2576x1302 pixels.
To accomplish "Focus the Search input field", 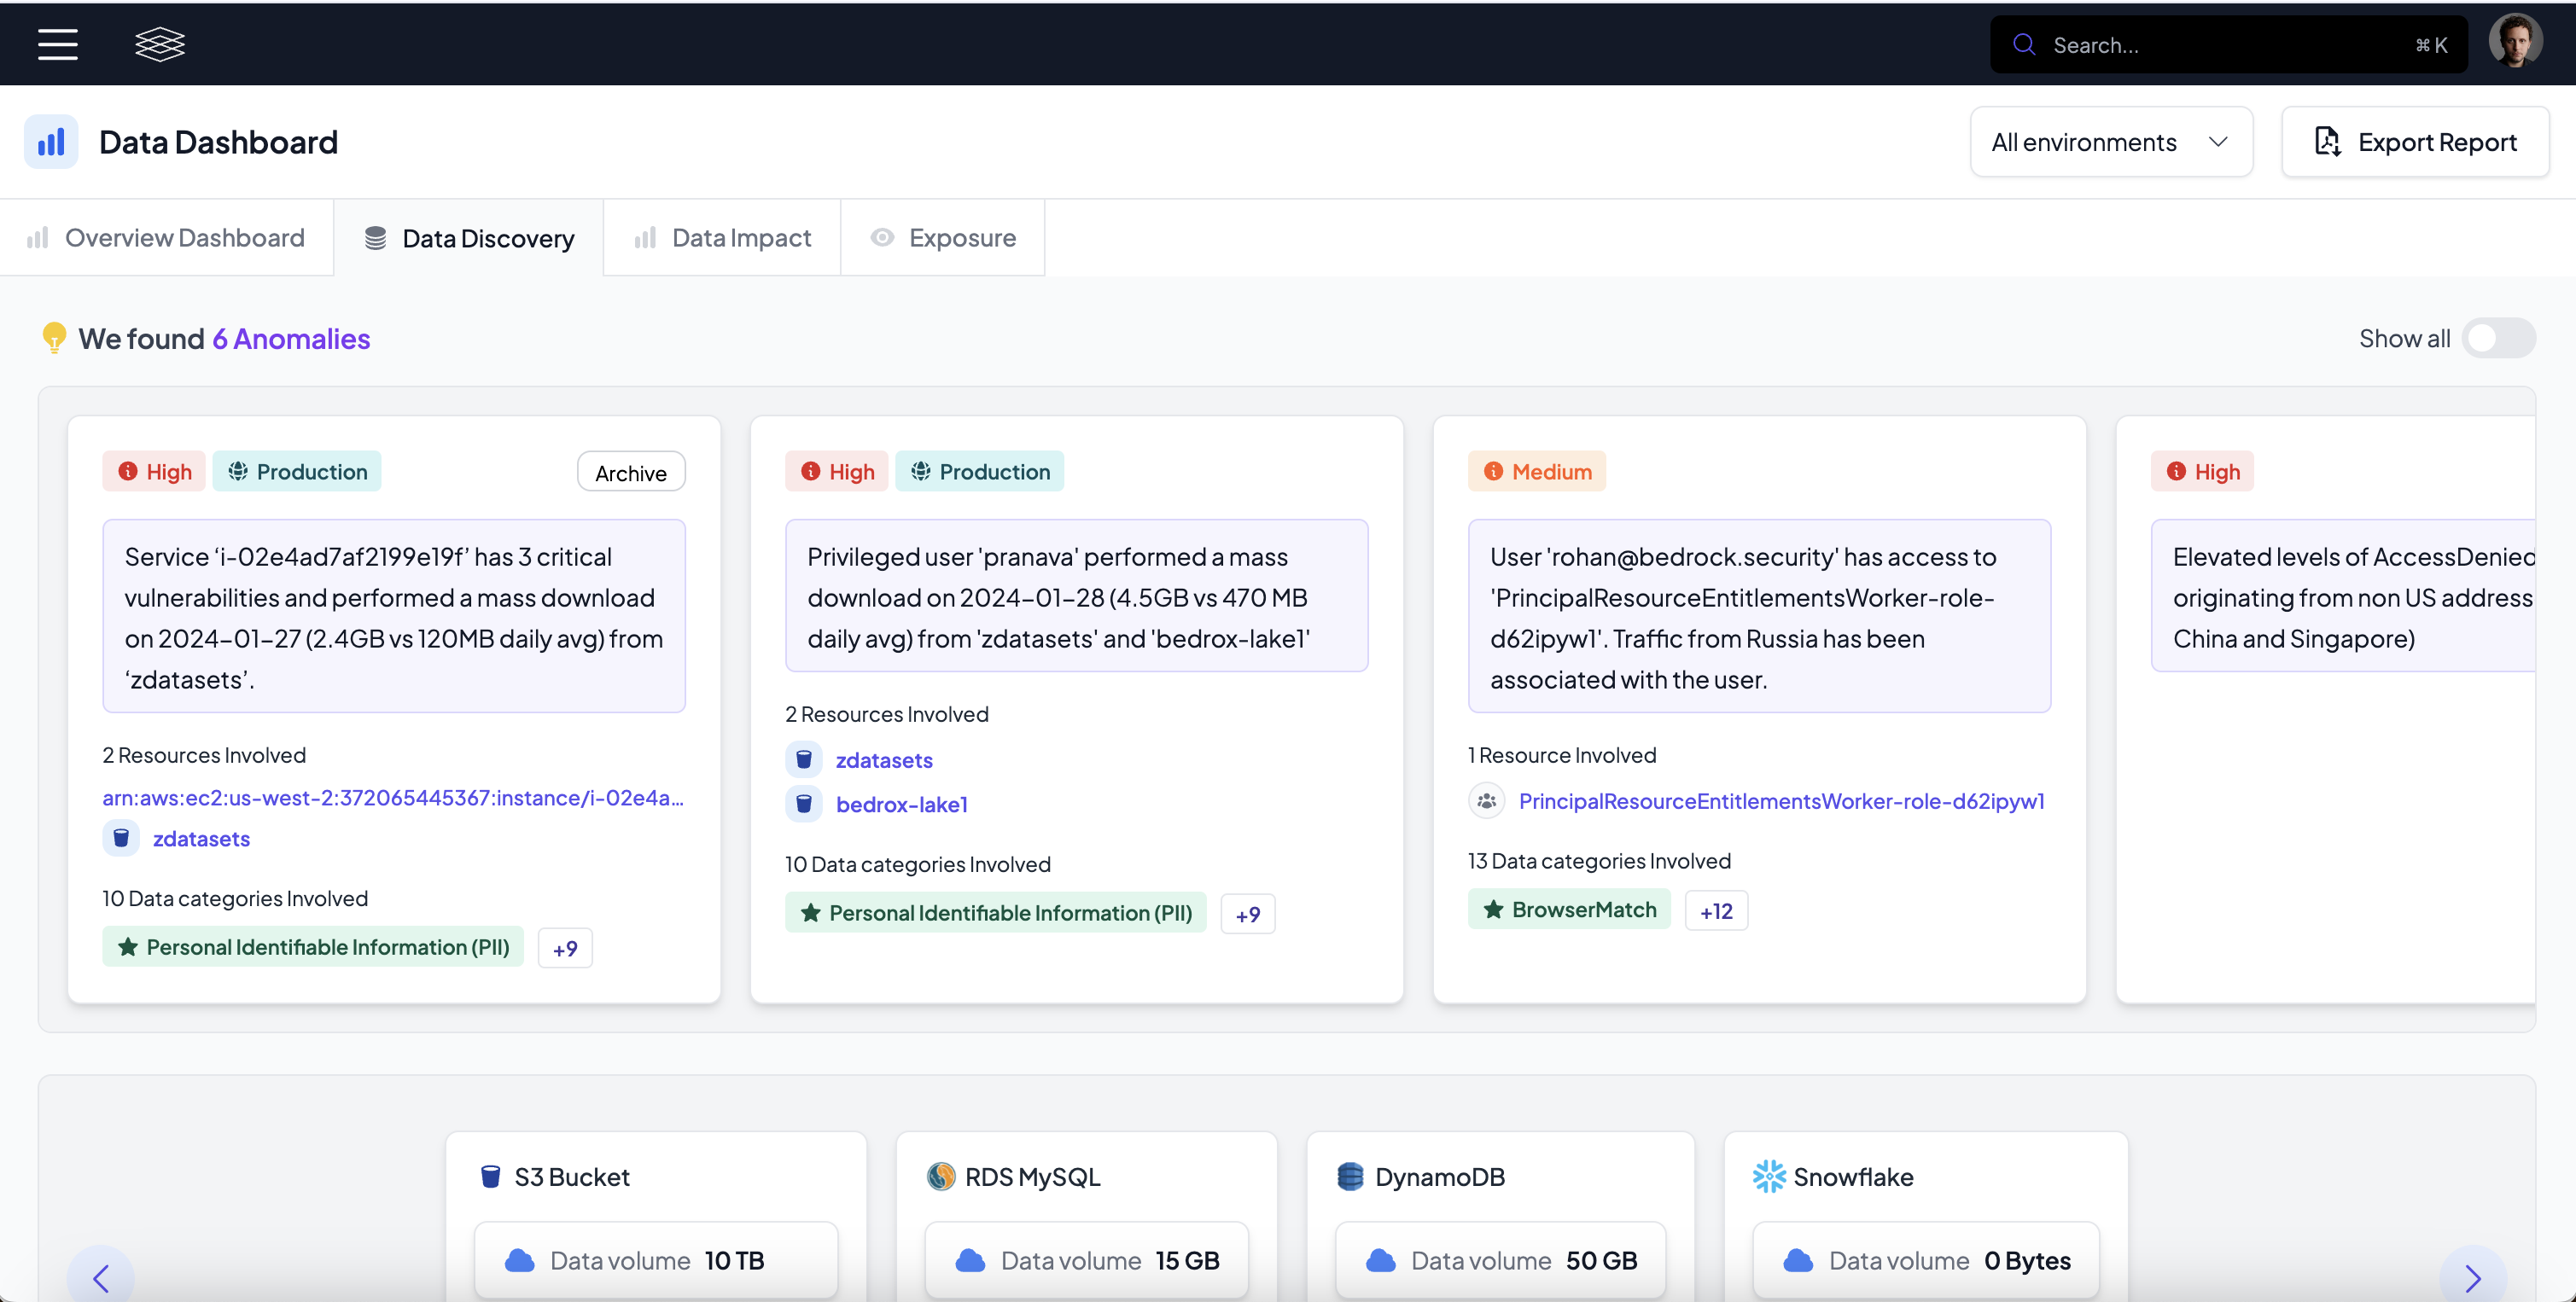I will (2229, 44).
